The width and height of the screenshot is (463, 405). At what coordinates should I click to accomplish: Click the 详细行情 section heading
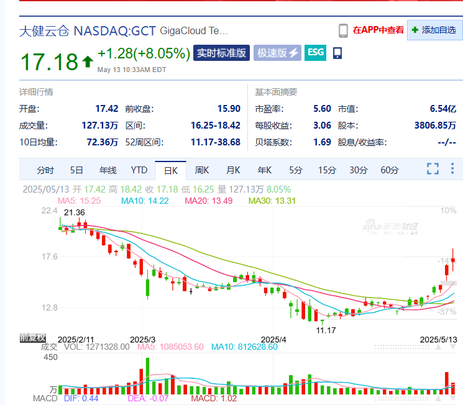tap(36, 92)
